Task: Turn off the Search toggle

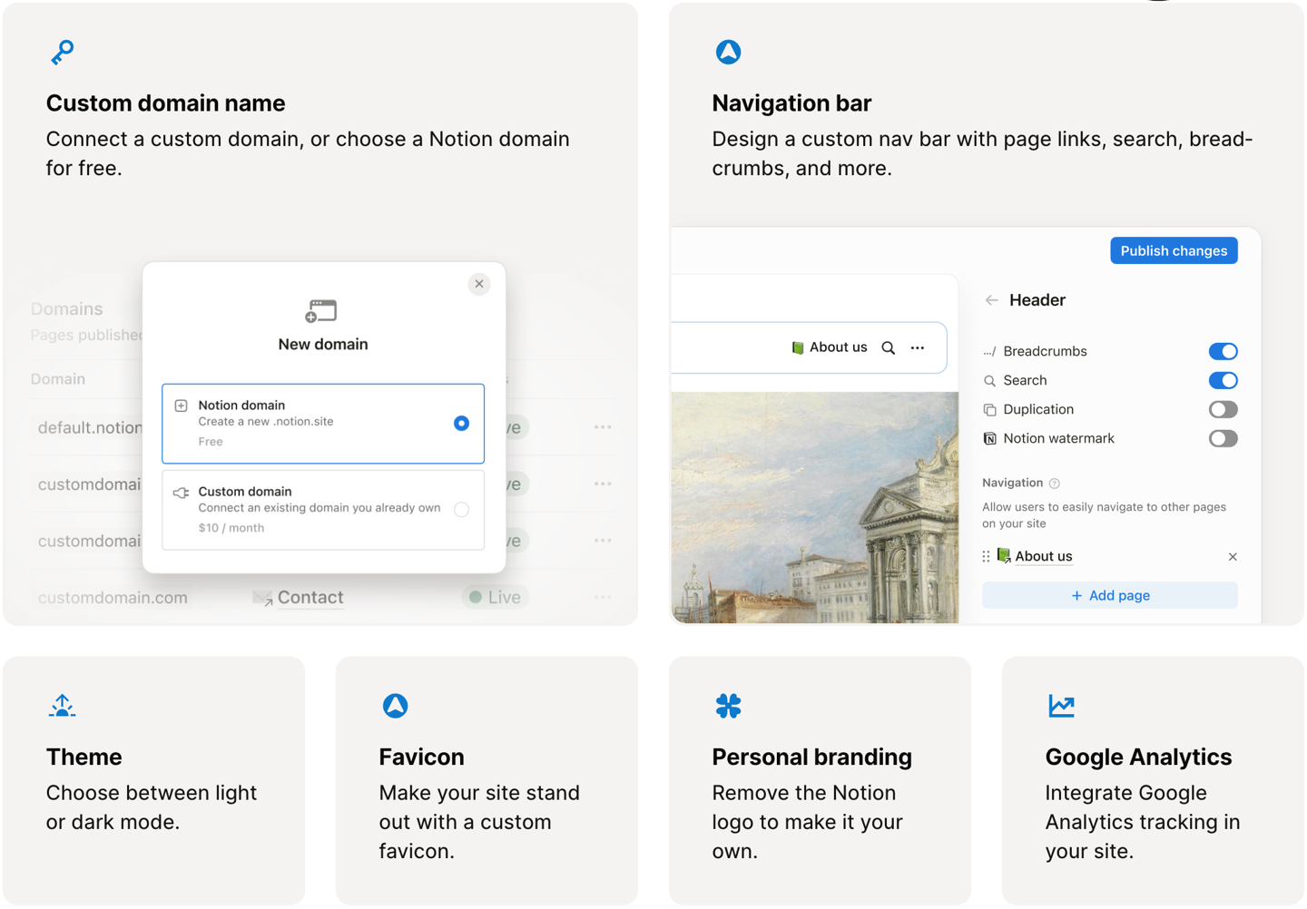Action: (1223, 380)
